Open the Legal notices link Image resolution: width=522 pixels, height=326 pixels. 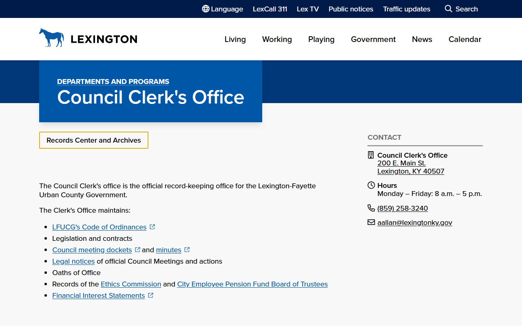click(x=73, y=261)
